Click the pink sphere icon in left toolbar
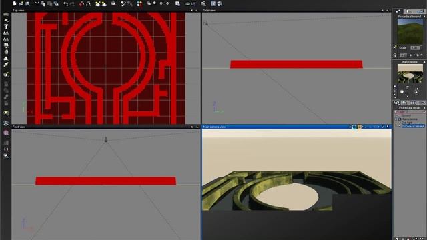This screenshot has width=427, height=240. click(x=6, y=133)
